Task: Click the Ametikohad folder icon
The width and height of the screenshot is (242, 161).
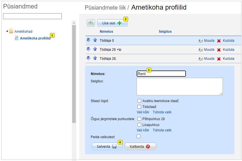Action: pyautogui.click(x=11, y=31)
